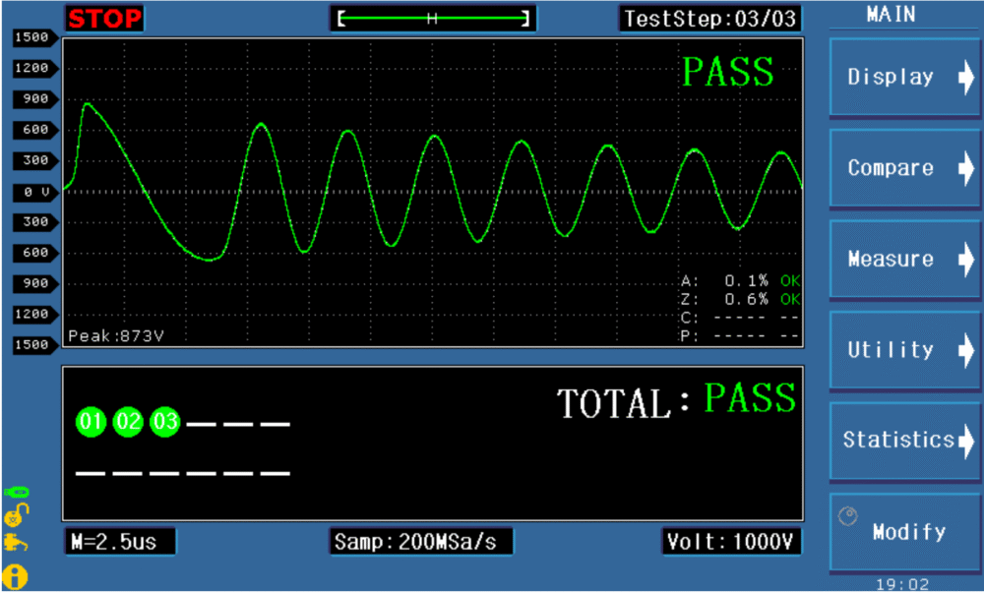Click the top 1500 axis marker
984x593 pixels.
click(x=35, y=37)
